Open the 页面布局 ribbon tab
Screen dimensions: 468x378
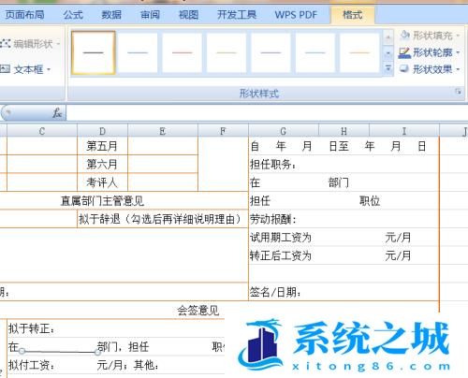point(24,15)
